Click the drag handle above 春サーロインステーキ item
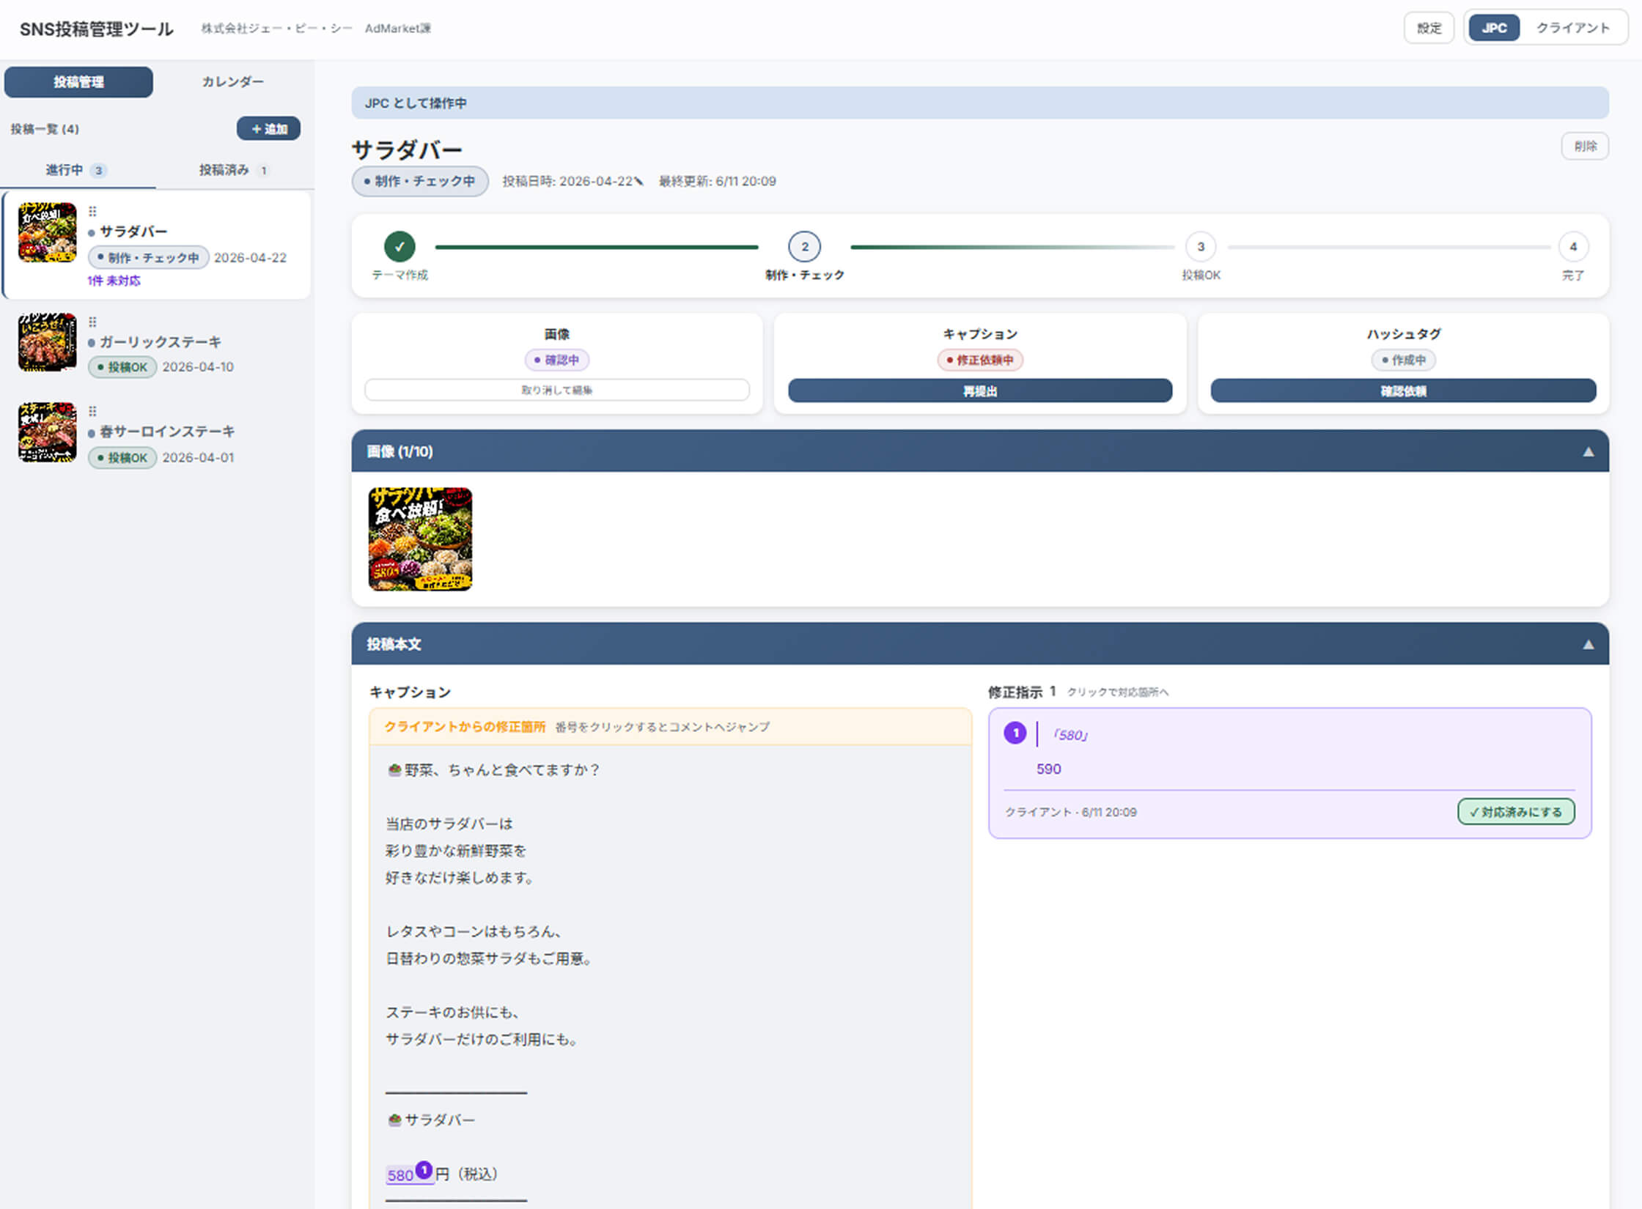This screenshot has height=1209, width=1642. pos(92,411)
